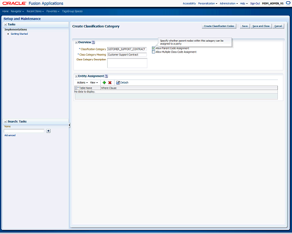Click the Oracle logo
Image resolution: width=292 pixels, height=234 pixels.
pos(14,3)
